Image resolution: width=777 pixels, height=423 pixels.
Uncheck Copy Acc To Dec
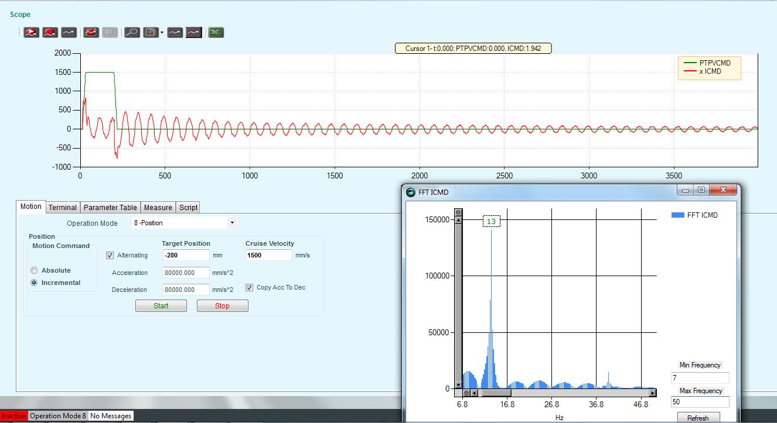pos(249,287)
